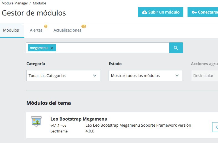Open the Actualizaciones tab
This screenshot has height=143, width=218.
coord(67,30)
